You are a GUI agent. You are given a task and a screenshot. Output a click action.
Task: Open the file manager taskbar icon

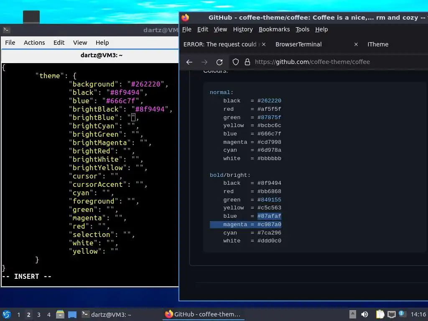(x=60, y=314)
